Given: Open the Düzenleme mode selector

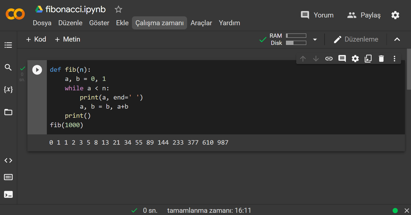Looking at the screenshot, I should click(356, 39).
